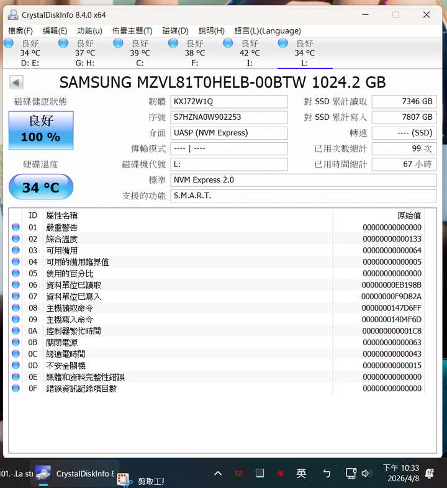Click total reads value 7346 GB
Screen dimensions: 447x488
404,102
